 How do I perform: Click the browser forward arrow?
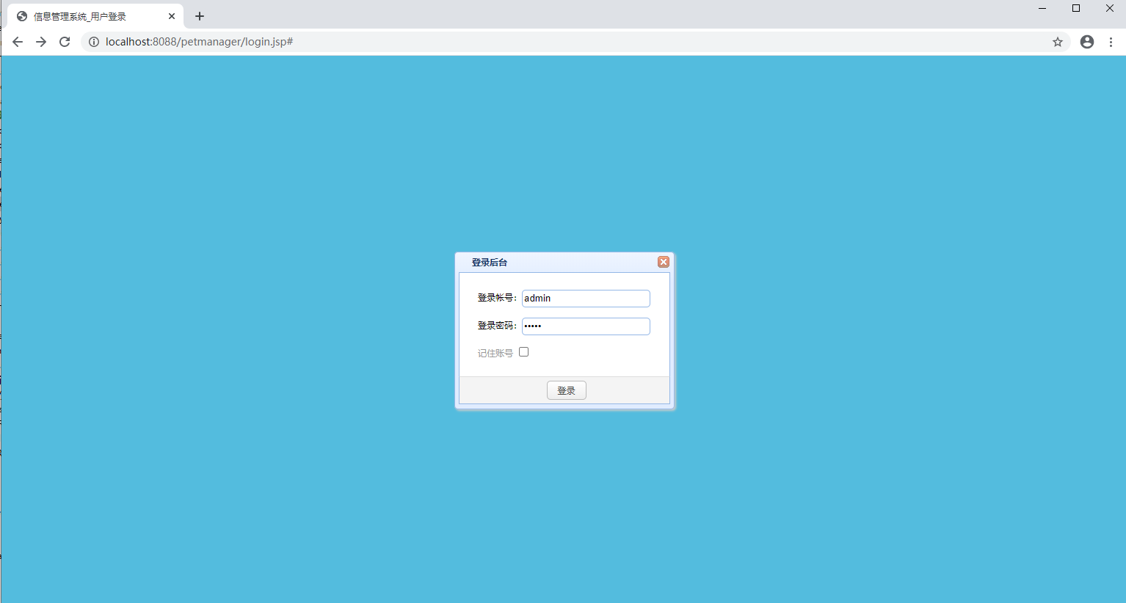41,42
